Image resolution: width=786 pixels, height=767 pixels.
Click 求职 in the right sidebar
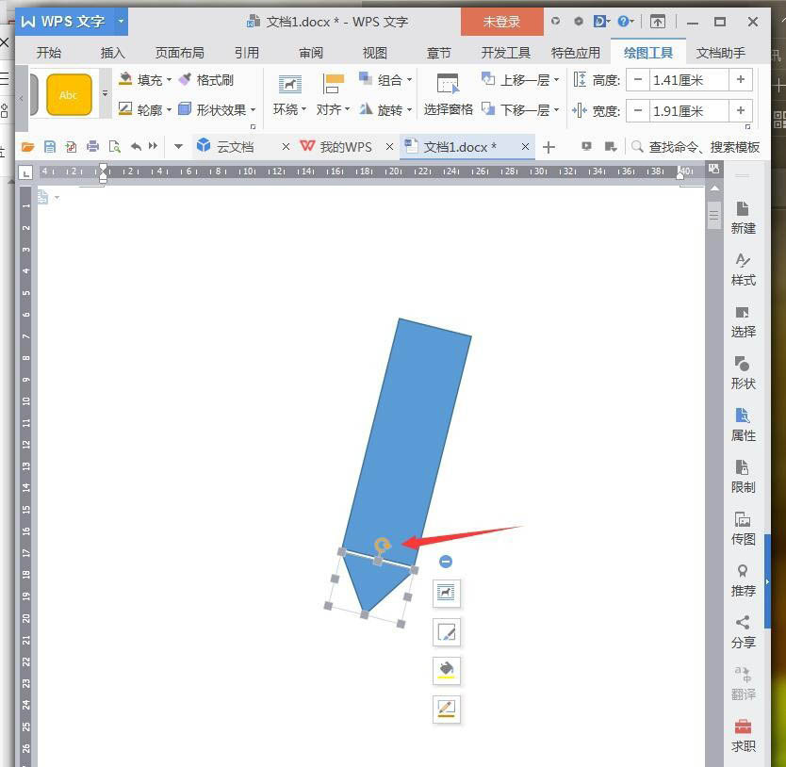743,736
